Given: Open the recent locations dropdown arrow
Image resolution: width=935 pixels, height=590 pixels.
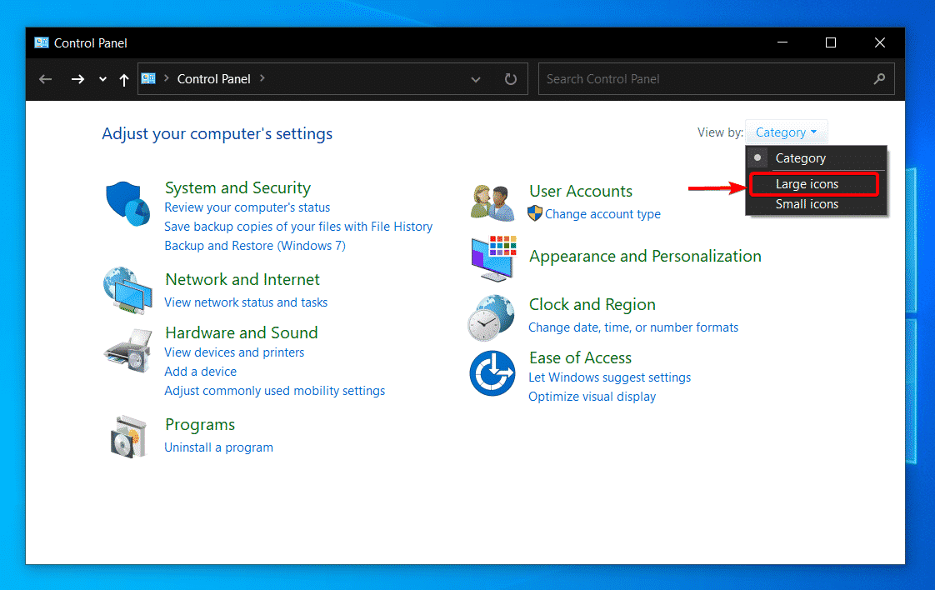Looking at the screenshot, I should coord(102,79).
